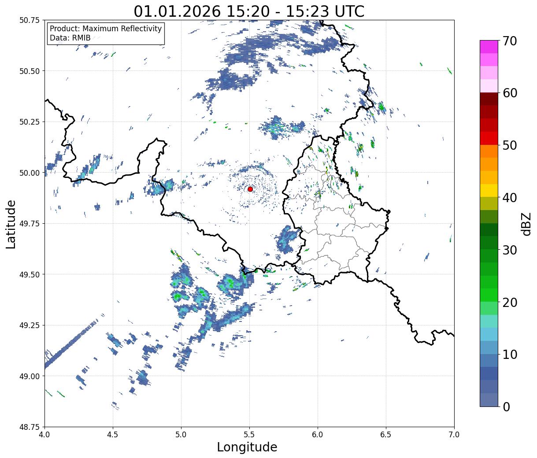537x458 pixels.
Task: Click the olive swatch below 40
Action: (489, 203)
